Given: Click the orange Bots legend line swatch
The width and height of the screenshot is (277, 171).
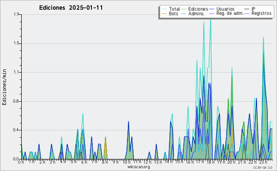Looking at the screenshot, I should pyautogui.click(x=164, y=13).
